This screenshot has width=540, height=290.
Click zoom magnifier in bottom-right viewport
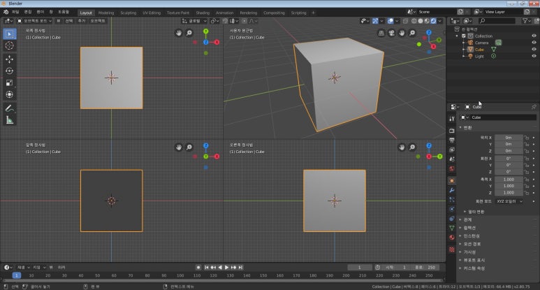coord(412,147)
